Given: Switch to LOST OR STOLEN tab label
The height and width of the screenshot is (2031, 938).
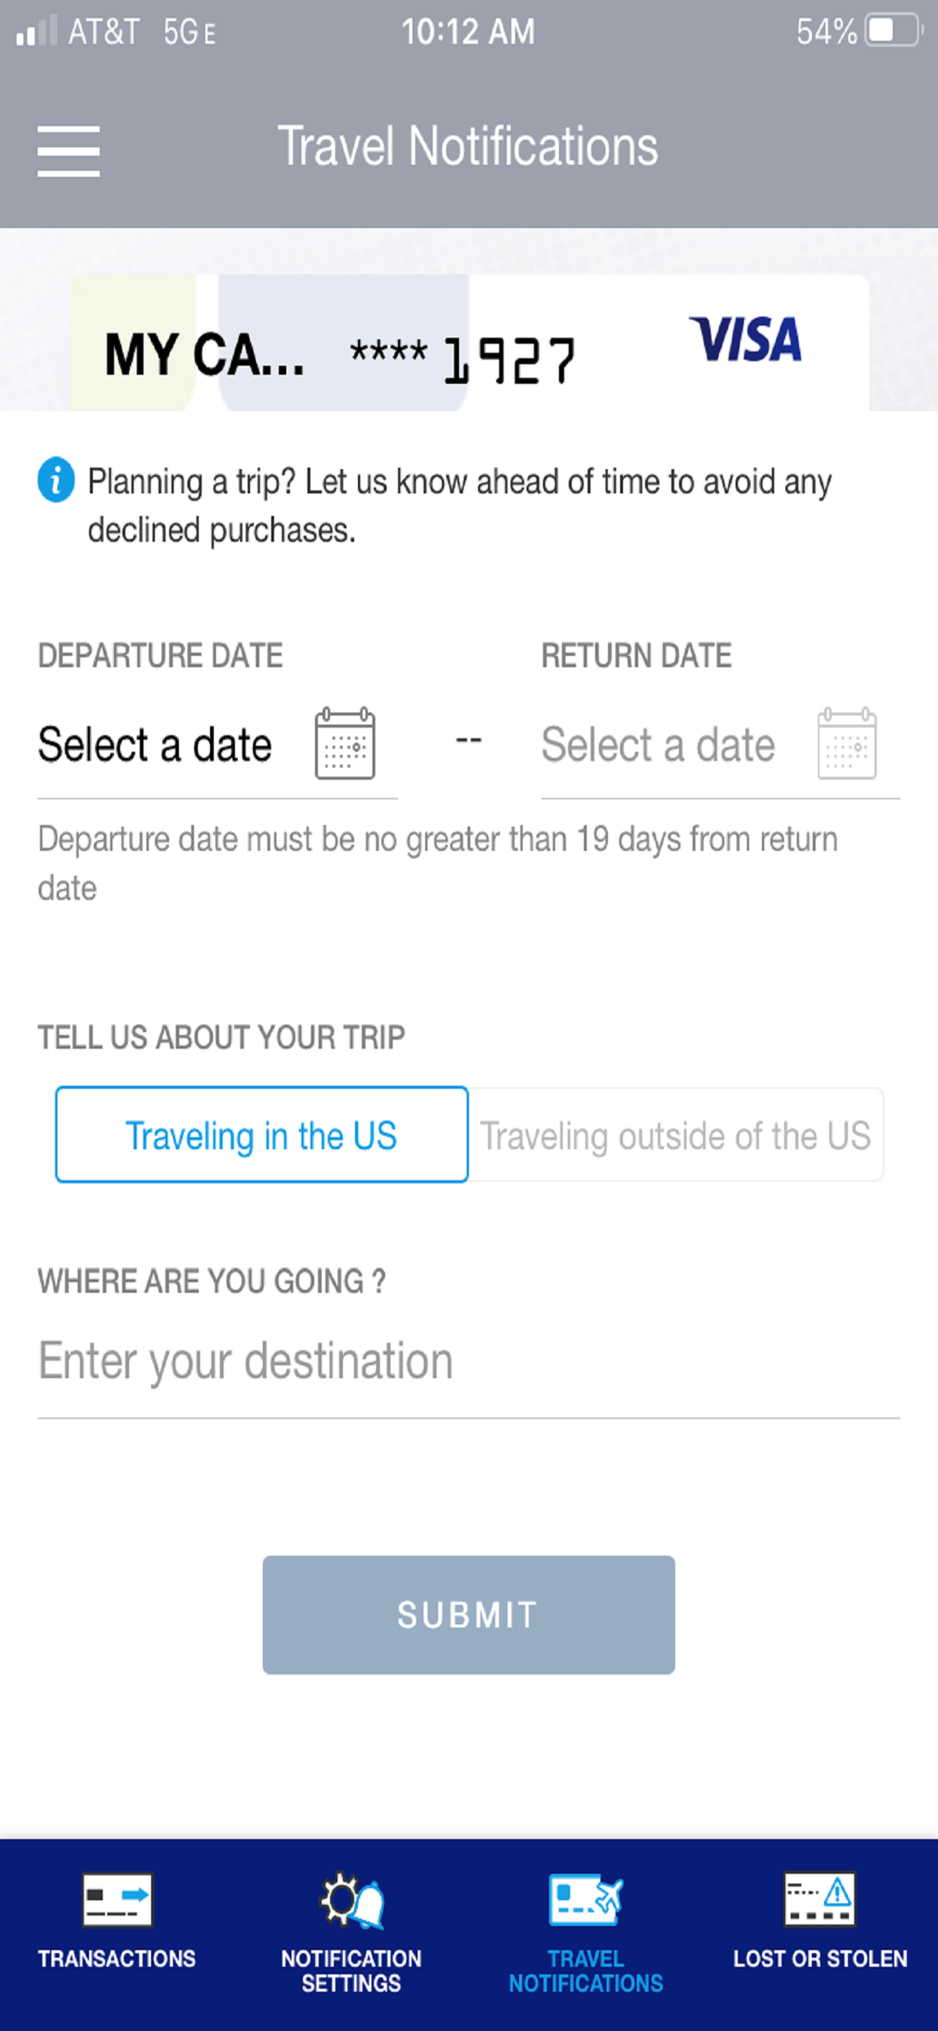Looking at the screenshot, I should pyautogui.click(x=820, y=1958).
